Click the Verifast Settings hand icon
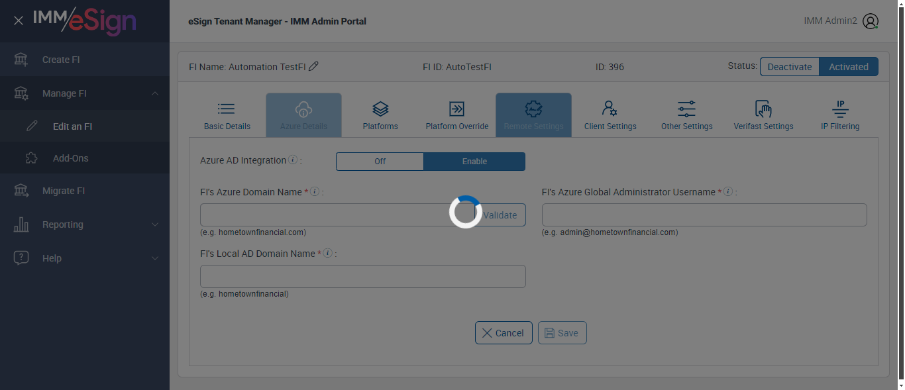The height and width of the screenshot is (390, 905). [x=763, y=109]
